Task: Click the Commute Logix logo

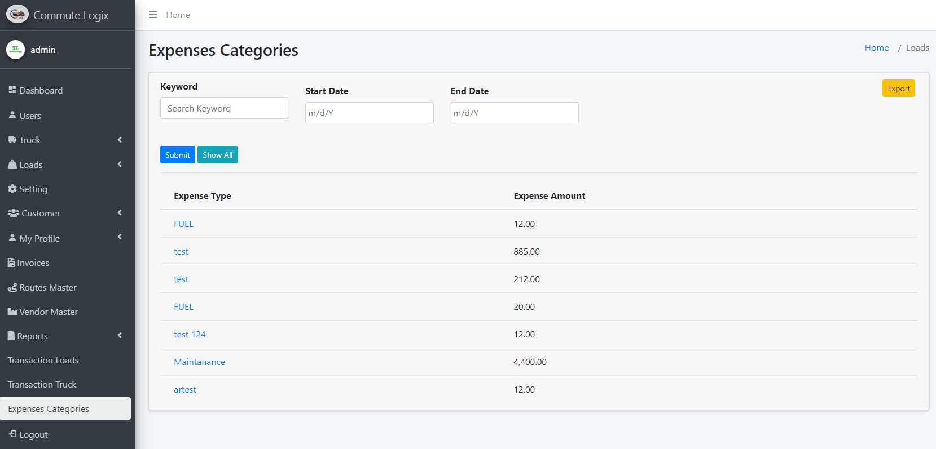Action: coord(17,15)
